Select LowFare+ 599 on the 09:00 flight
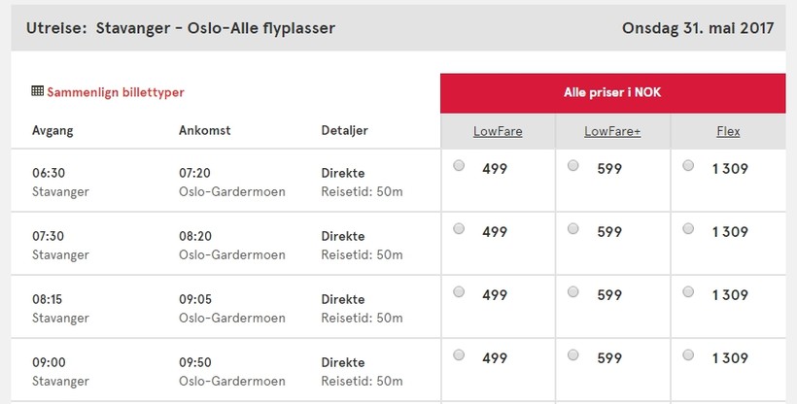 click(573, 355)
